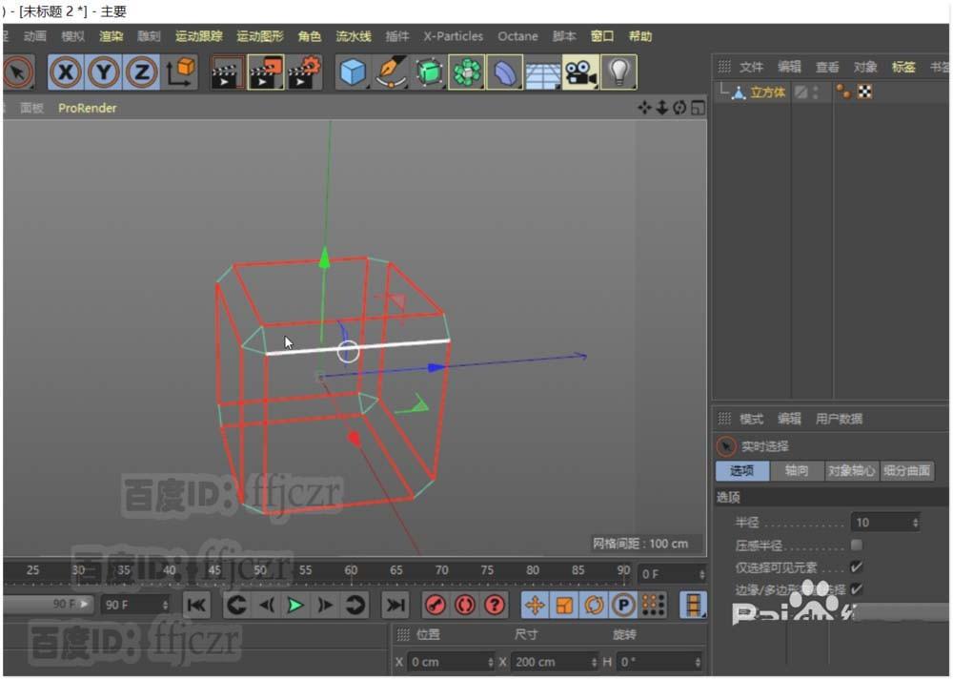Click the camera icon on the top toolbar
953x680 pixels.
tap(579, 72)
